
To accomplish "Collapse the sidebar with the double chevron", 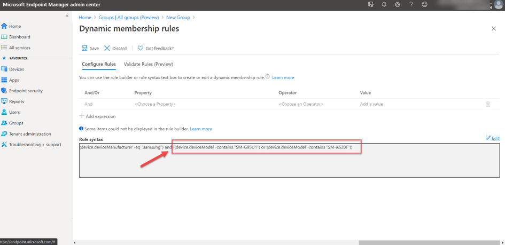I will [67, 16].
